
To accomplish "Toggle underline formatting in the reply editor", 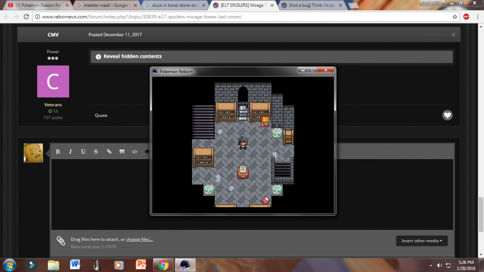I will click(83, 152).
